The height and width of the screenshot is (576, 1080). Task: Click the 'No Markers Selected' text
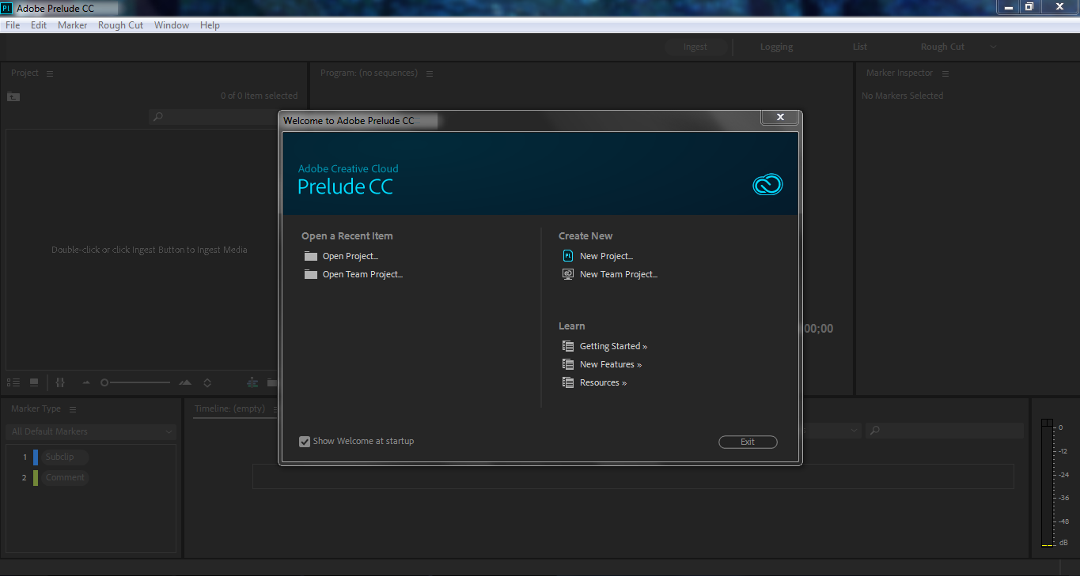coord(903,96)
